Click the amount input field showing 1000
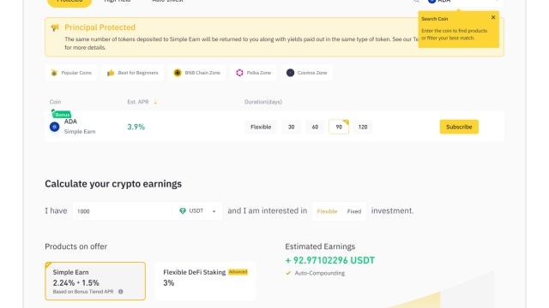The width and height of the screenshot is (549, 308). coord(122,211)
